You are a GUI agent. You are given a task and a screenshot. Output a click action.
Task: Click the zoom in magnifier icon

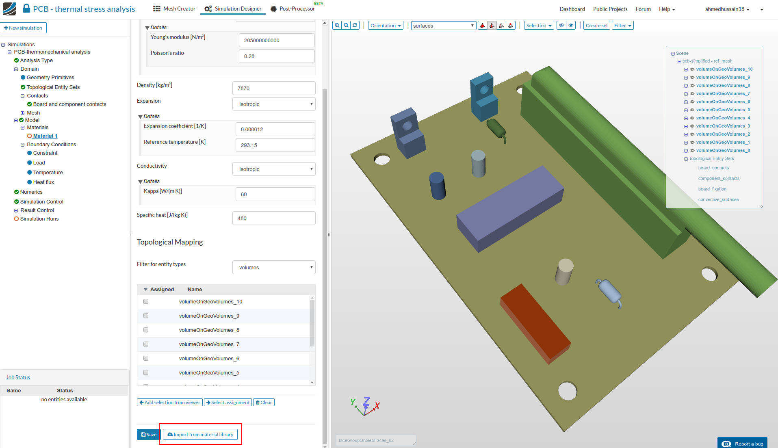coord(337,25)
